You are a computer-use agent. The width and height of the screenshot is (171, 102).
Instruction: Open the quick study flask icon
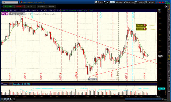point(105,2)
